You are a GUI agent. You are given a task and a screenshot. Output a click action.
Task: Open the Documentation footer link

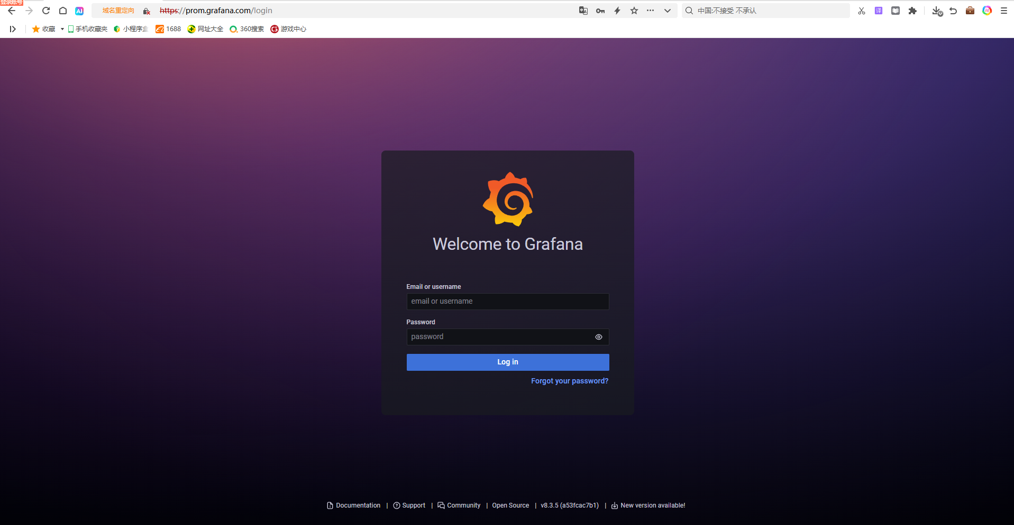coord(353,505)
